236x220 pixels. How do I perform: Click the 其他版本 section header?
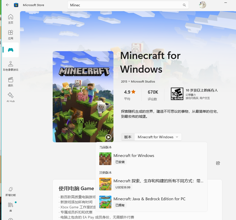pyautogui.click(x=105, y=172)
